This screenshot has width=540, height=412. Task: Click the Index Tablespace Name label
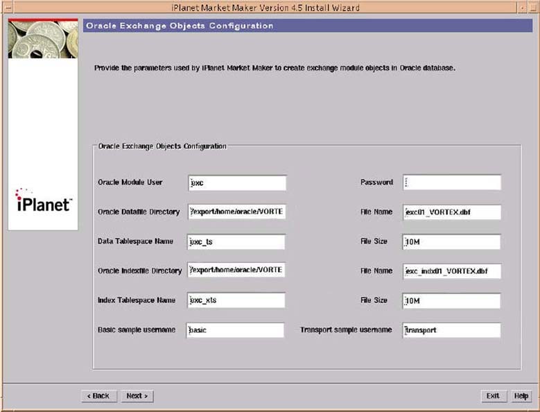(137, 300)
